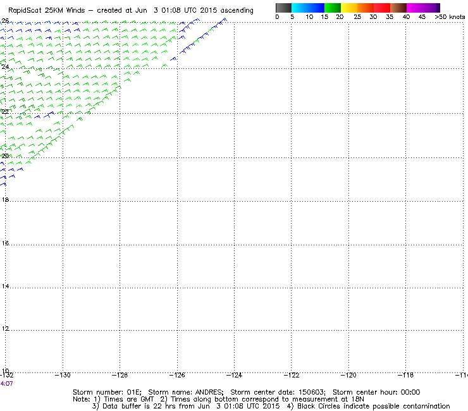The height and width of the screenshot is (411, 468).
Task: Click the 'Times are GMT' note
Action: click(128, 400)
